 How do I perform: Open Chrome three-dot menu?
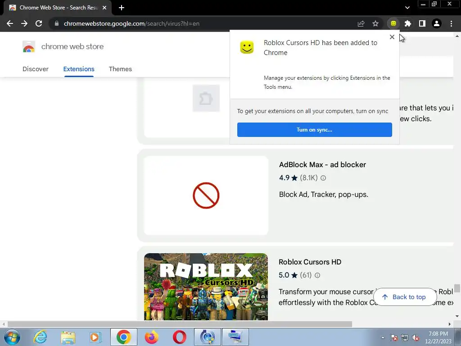pyautogui.click(x=451, y=23)
